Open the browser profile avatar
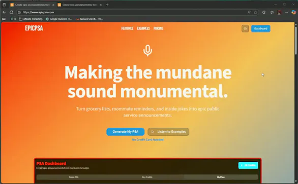 [x=279, y=12]
